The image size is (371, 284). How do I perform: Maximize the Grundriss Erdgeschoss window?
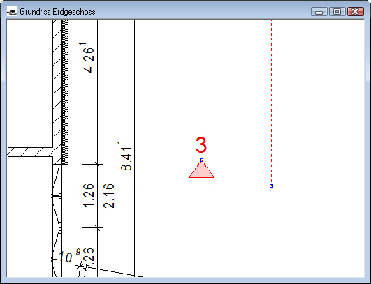[337, 11]
